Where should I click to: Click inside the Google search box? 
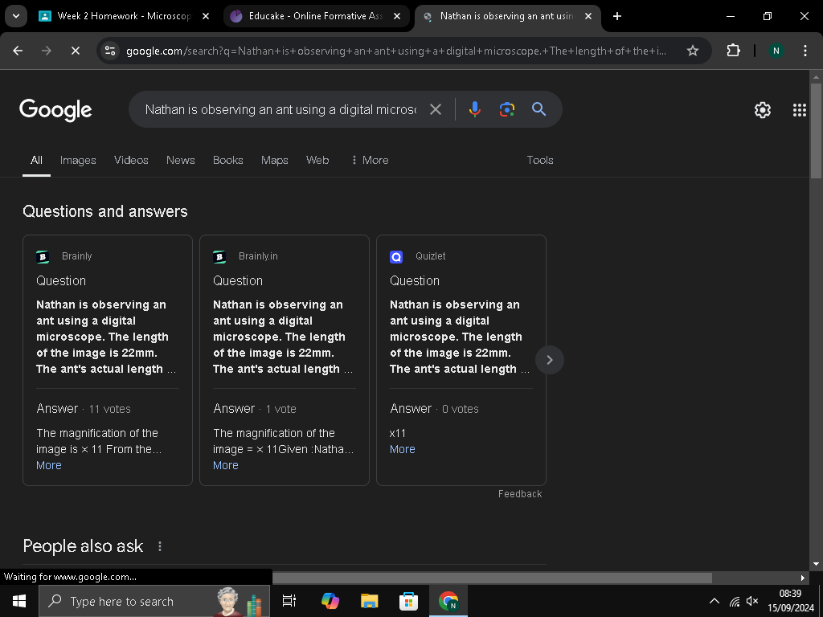280,109
